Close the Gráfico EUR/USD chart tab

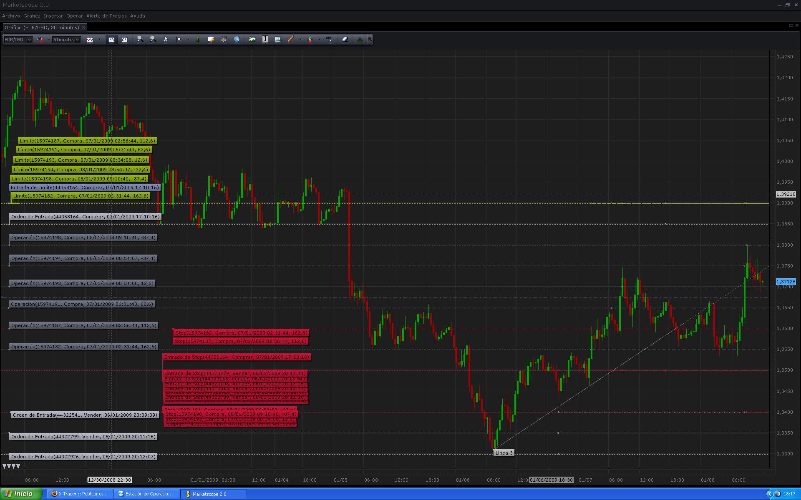(83, 27)
